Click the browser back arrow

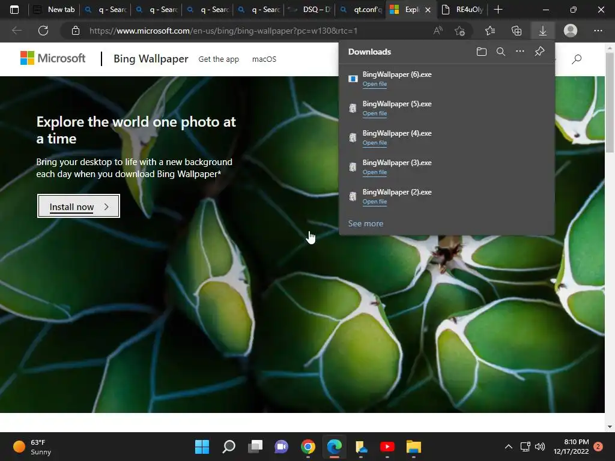[x=16, y=31]
